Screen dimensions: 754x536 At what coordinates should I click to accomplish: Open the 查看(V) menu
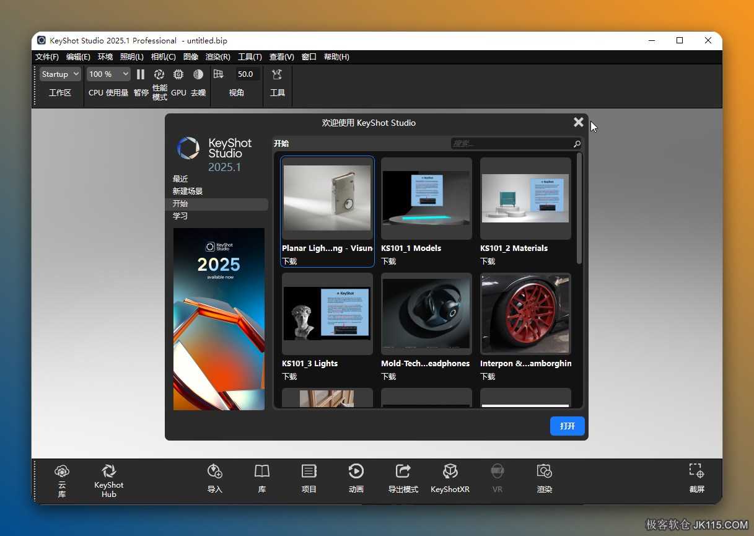coord(282,56)
